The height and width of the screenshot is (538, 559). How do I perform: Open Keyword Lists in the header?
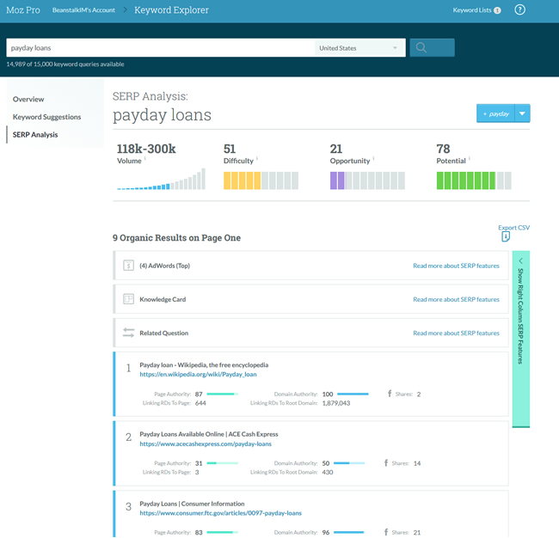coord(472,10)
